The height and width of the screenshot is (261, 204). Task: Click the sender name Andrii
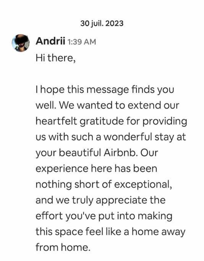(x=50, y=41)
